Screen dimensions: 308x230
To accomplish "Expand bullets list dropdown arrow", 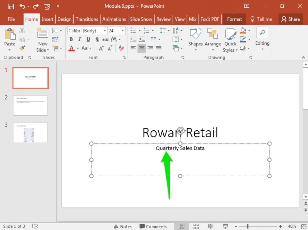I will point(140,31).
